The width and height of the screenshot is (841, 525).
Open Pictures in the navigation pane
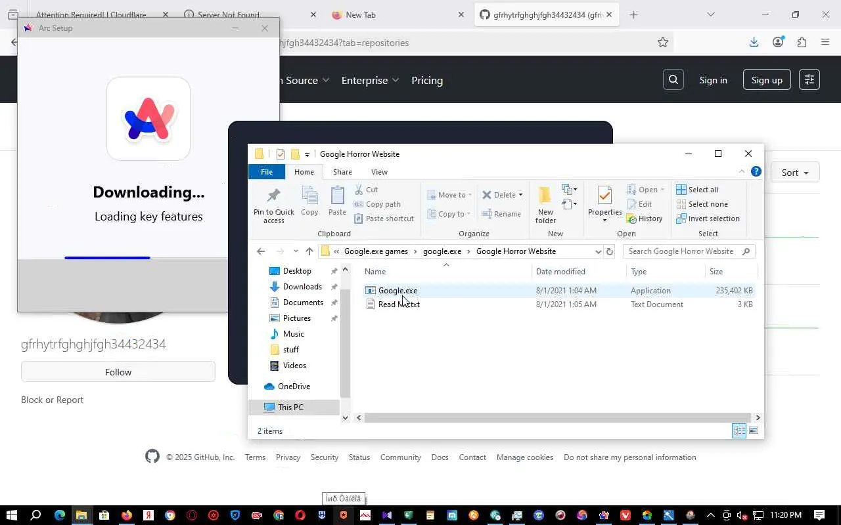[296, 318]
